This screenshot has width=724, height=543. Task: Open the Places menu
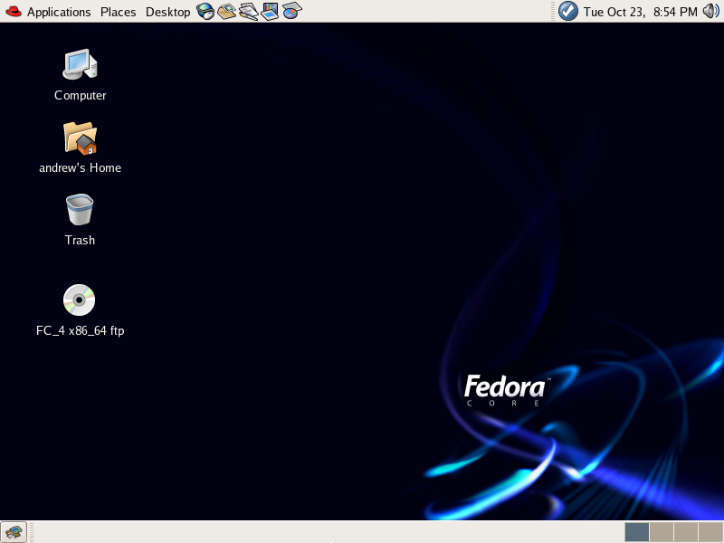118,12
